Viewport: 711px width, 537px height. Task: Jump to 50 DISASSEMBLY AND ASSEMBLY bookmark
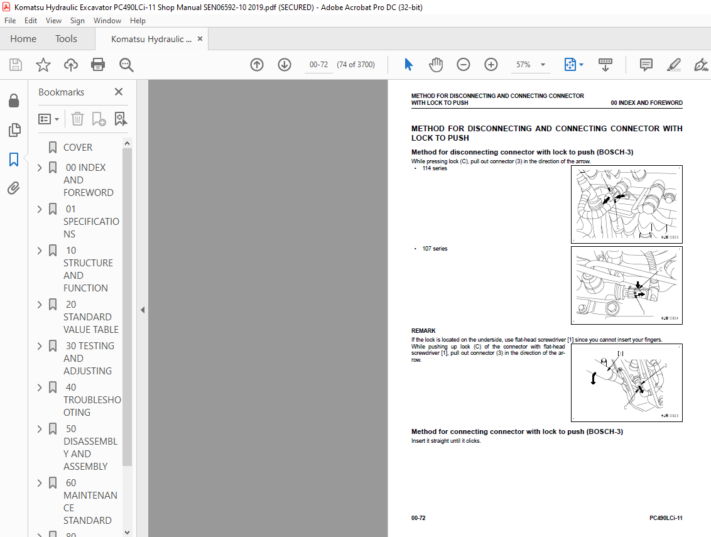coord(90,448)
